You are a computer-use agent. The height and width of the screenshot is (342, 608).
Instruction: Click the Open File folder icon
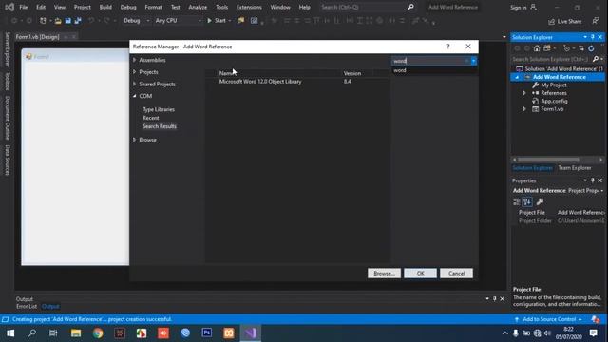pyautogui.click(x=58, y=21)
